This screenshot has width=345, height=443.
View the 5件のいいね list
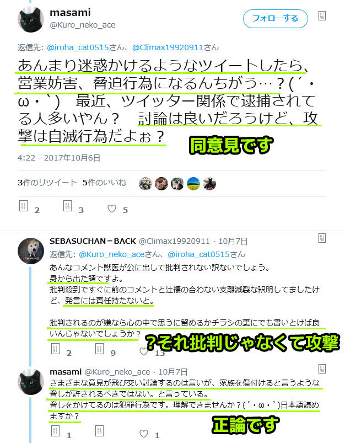[104, 183]
